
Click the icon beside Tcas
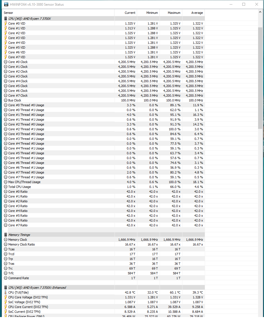pyautogui.click(x=6, y=249)
